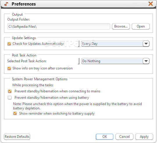157x143 pixels.
Task: Close the Preferences dialog with orange X
Action: [x=151, y=4]
